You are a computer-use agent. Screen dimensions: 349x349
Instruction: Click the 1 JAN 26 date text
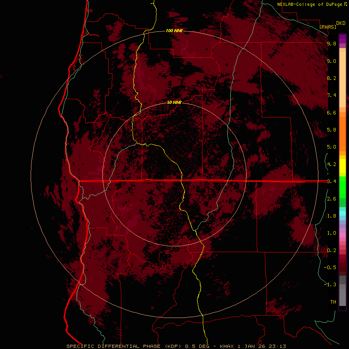(x=252, y=346)
